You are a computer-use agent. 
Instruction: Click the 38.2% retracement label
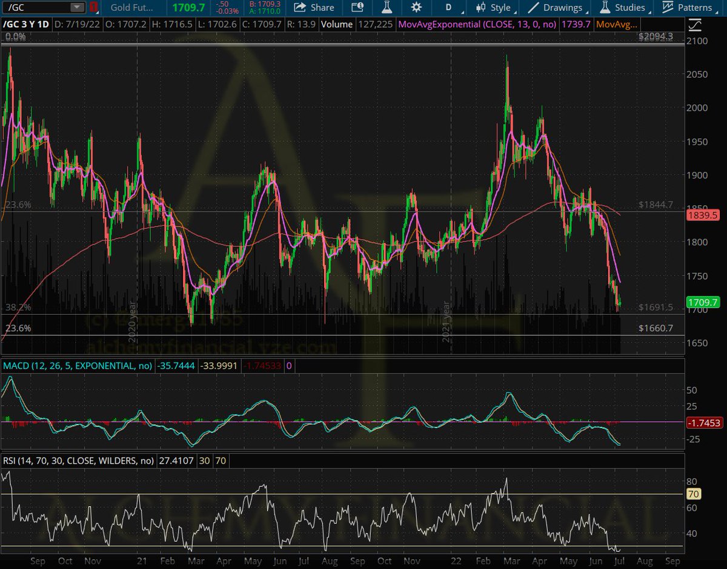[x=18, y=308]
